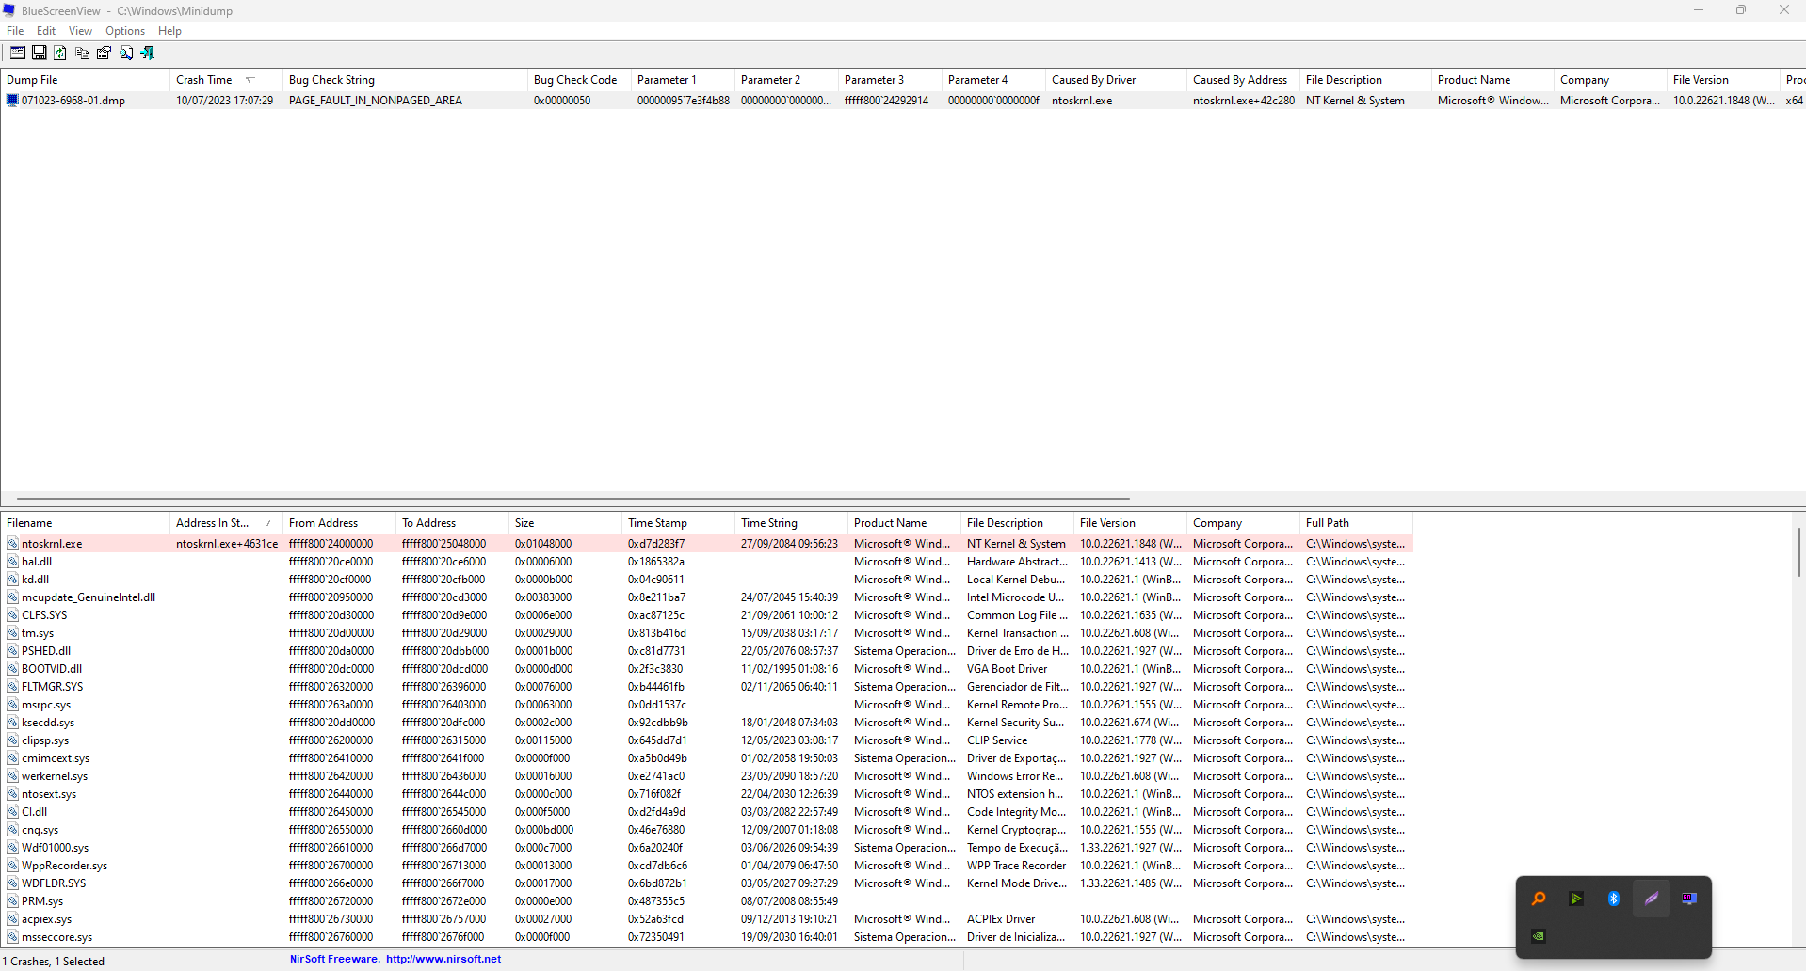The image size is (1806, 971).
Task: Click PAGE_FAULT_IN_NONPAGED_AREA bug check string
Action: pos(376,101)
